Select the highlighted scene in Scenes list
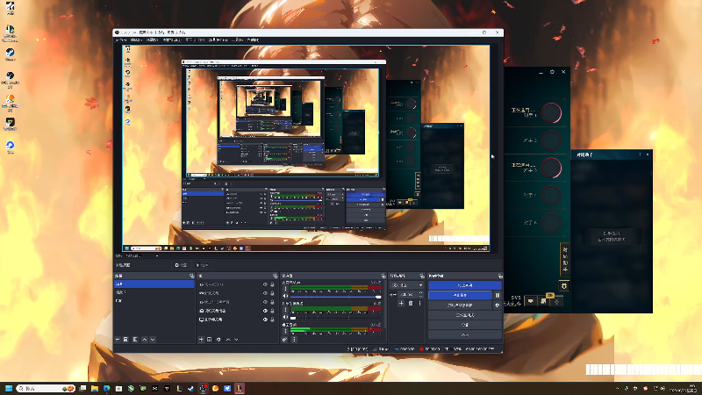 (154, 284)
